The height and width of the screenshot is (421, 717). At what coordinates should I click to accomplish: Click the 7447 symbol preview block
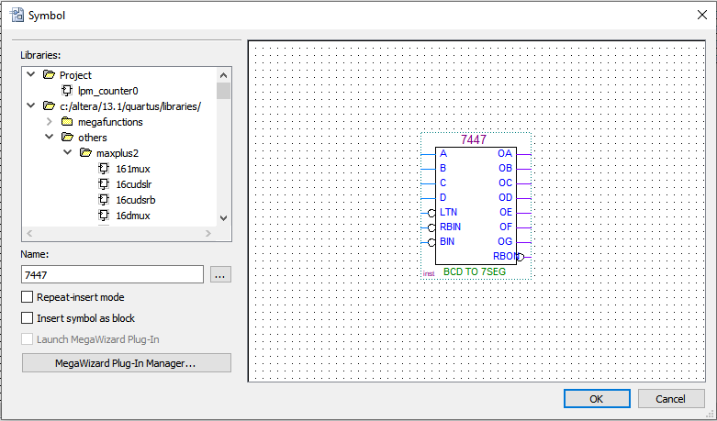[475, 204]
